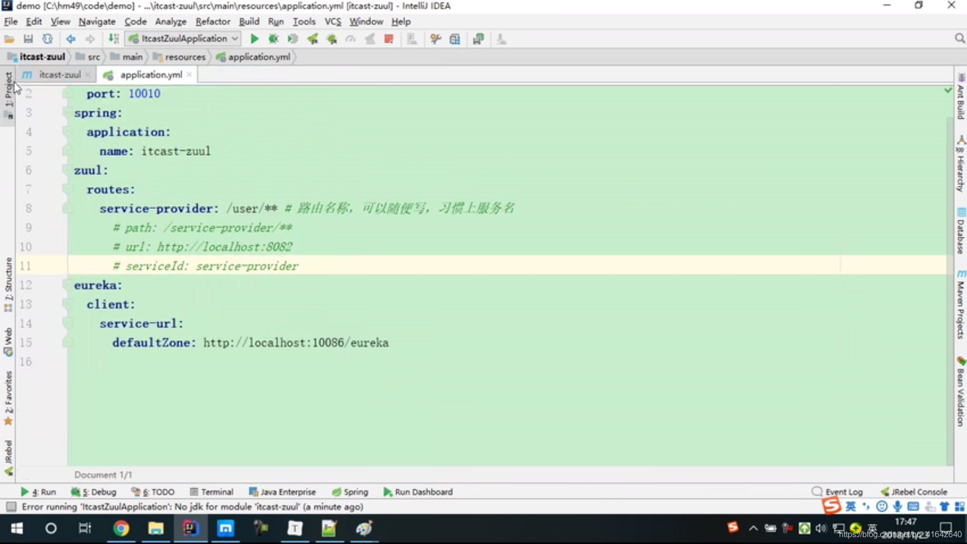Open the Hierarchy panel
Image resolution: width=967 pixels, height=544 pixels.
point(960,164)
